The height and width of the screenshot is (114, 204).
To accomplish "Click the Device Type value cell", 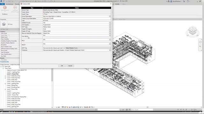I will pos(77,10).
